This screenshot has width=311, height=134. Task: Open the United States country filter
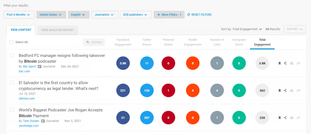click(51, 15)
